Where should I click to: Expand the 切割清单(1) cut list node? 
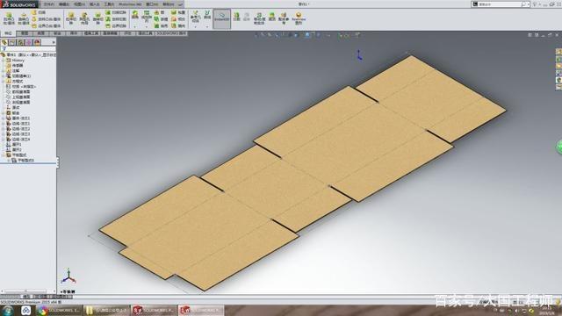click(x=4, y=76)
